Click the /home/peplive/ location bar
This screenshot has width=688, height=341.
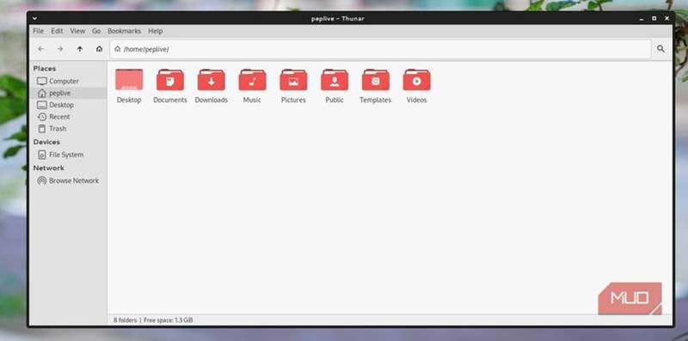point(380,49)
